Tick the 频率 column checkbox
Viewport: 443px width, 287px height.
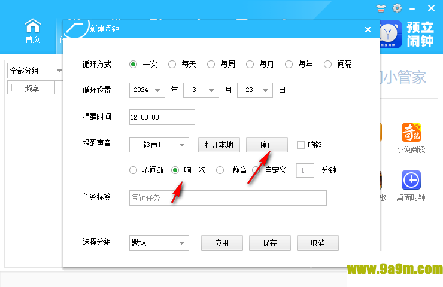[x=15, y=88]
